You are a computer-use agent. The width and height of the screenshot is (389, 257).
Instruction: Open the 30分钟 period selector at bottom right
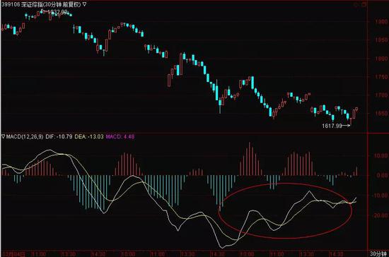tap(378, 253)
